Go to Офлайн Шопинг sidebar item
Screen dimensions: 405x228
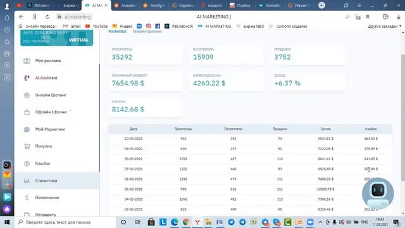(x=51, y=112)
